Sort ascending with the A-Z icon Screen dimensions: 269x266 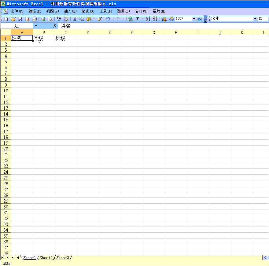coord(148,19)
